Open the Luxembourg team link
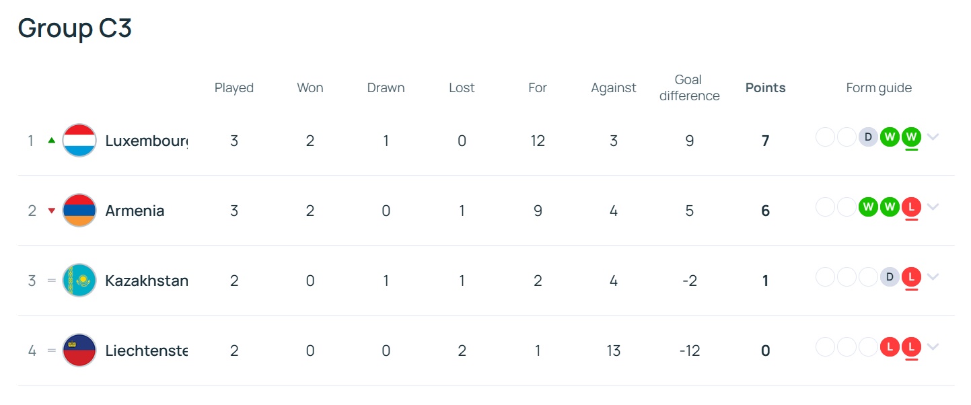The image size is (971, 405). (x=147, y=141)
